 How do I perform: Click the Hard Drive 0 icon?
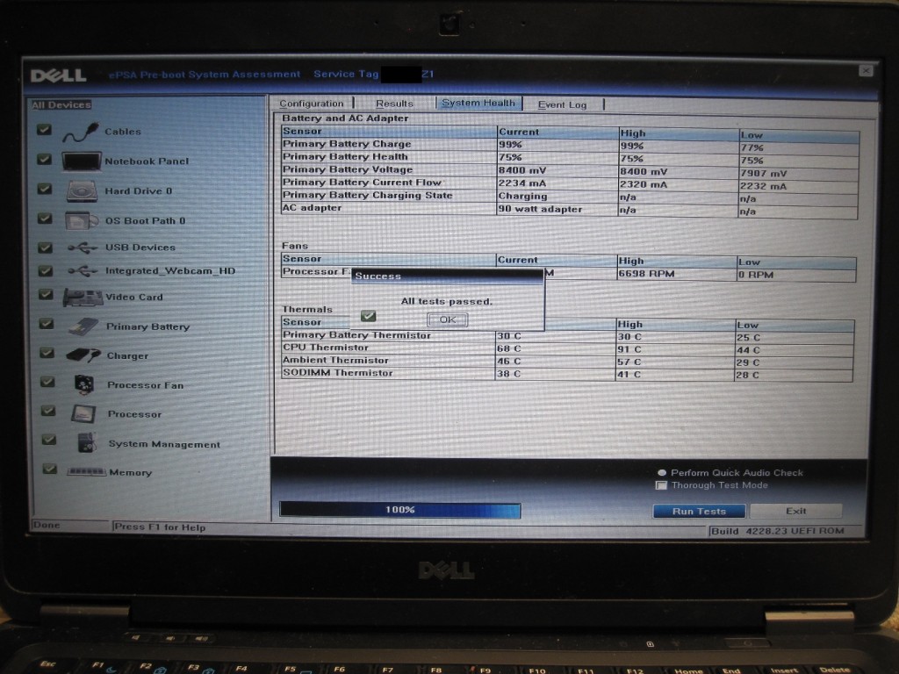point(82,191)
